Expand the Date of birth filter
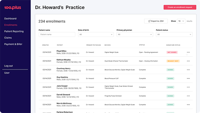Screen dimensions: 200x113 tap(96, 35)
